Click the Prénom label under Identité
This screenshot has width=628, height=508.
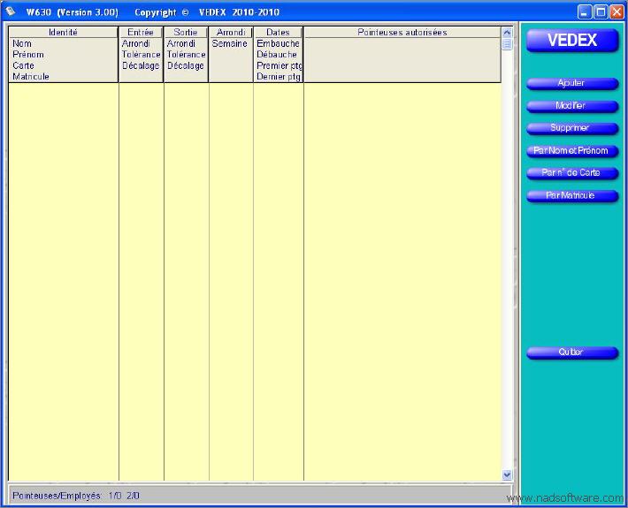coord(28,55)
